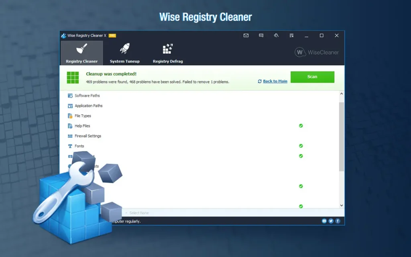Select the Software Paths category
411x257 pixels.
point(87,96)
